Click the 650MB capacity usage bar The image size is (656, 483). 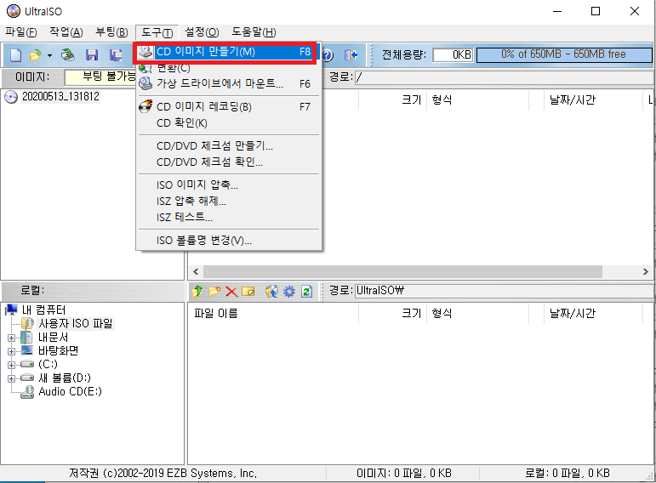[562, 54]
